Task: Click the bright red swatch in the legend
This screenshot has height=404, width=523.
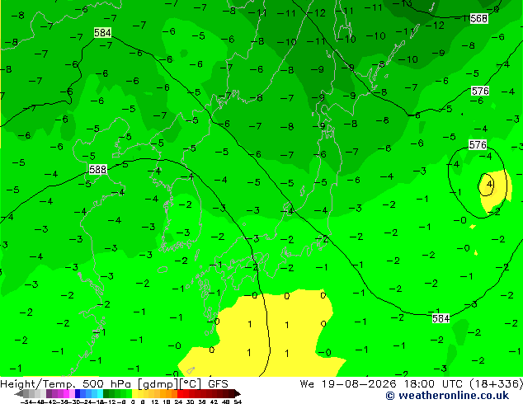Action: (180, 393)
